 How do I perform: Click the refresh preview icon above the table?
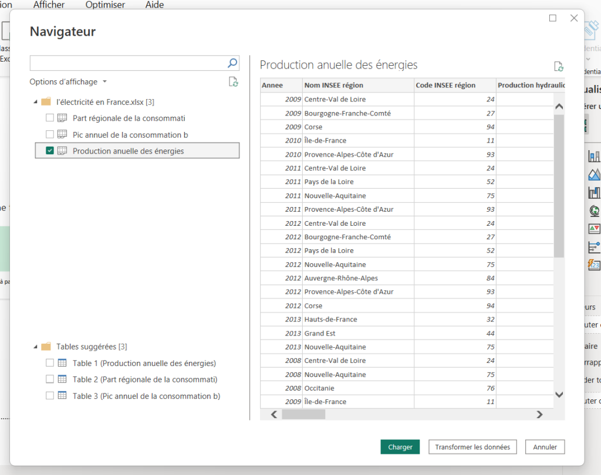click(x=559, y=67)
